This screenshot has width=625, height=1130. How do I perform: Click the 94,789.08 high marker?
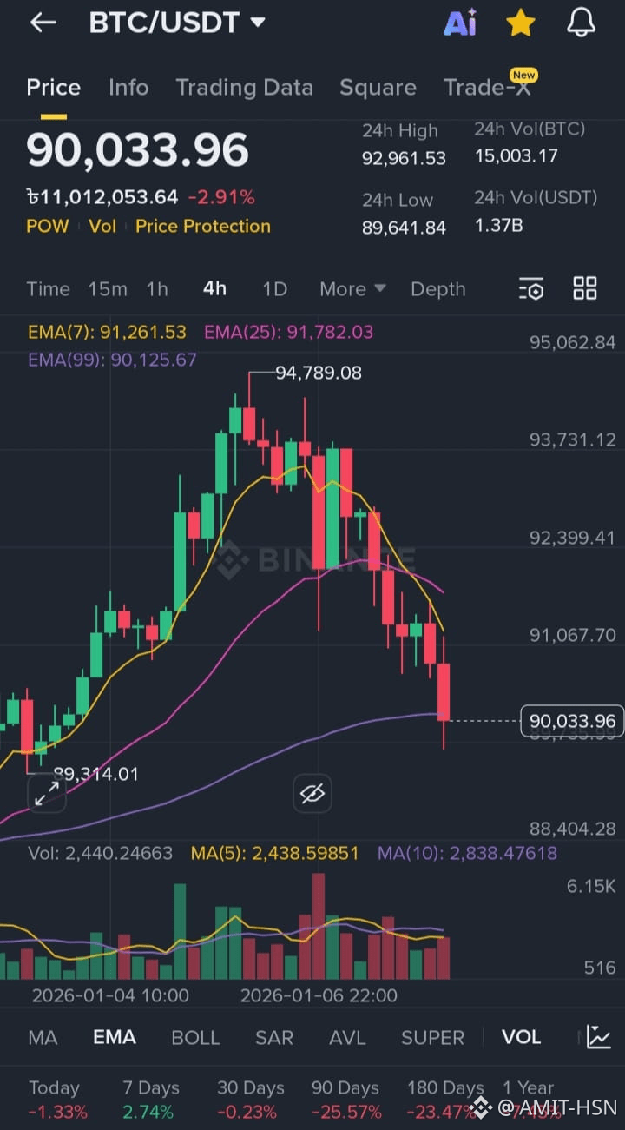click(x=319, y=373)
